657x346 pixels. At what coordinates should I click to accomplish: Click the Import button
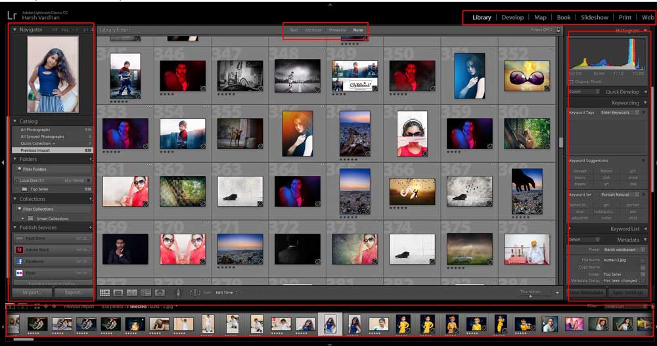(x=32, y=292)
